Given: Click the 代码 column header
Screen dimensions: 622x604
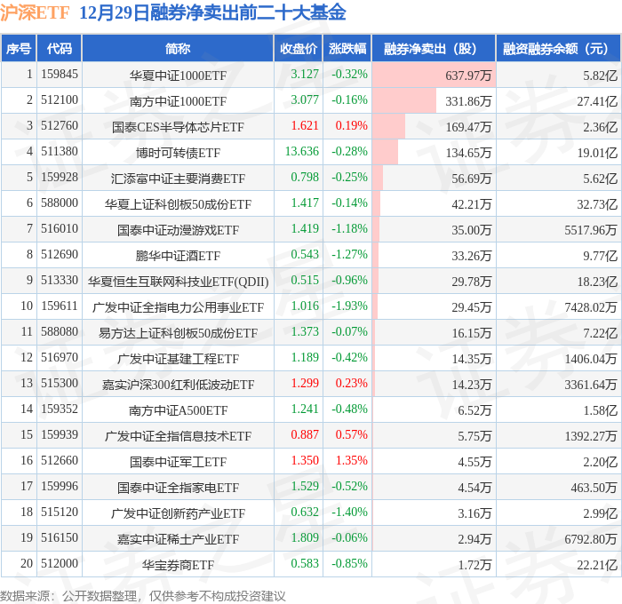Looking at the screenshot, I should [x=60, y=48].
